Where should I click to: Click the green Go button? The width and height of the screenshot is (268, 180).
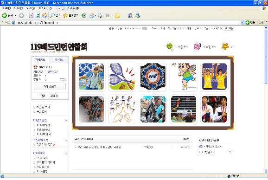(250, 22)
